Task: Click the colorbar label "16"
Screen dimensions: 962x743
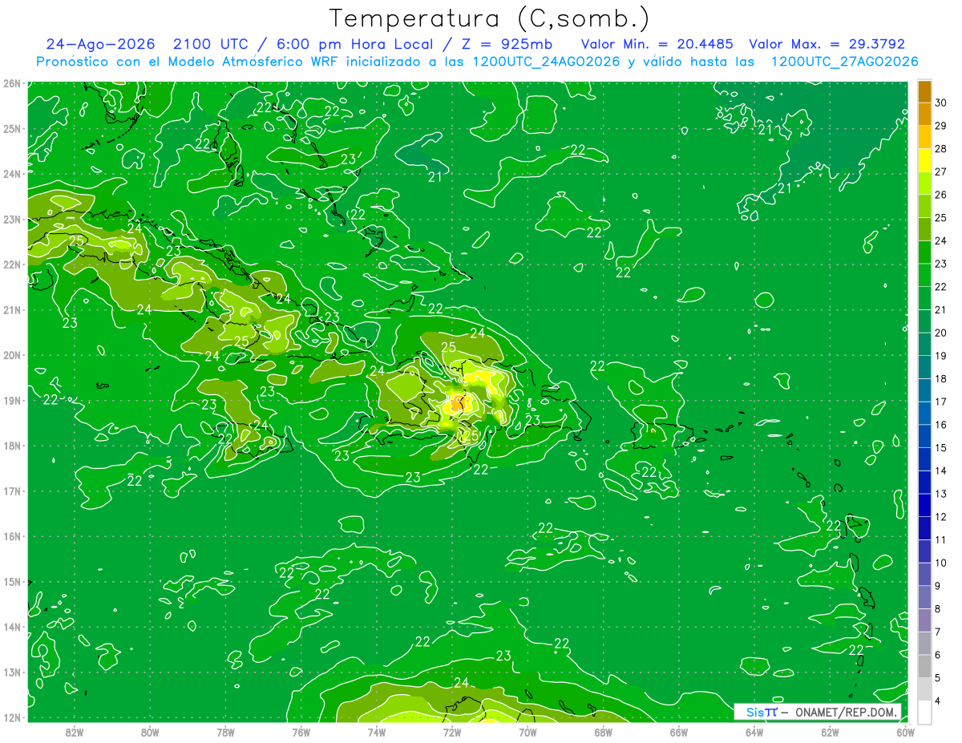Action: 941,425
